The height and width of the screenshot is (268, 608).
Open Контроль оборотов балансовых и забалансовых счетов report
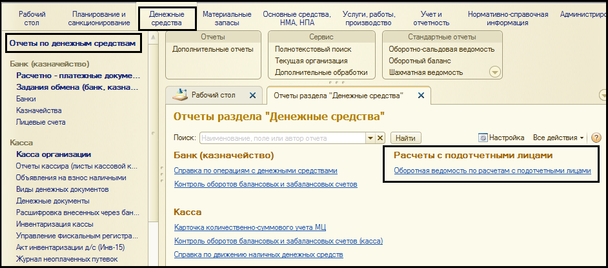[266, 184]
